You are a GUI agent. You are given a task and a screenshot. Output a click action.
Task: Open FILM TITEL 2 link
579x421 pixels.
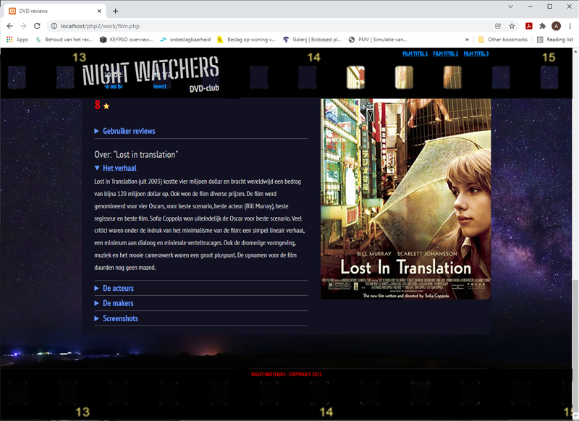tap(445, 54)
